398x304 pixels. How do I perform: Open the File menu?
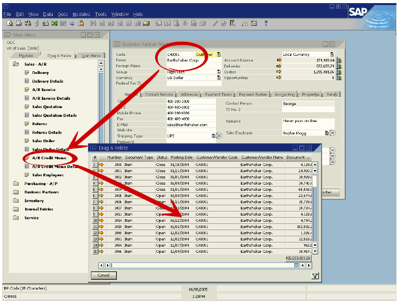[x=7, y=14]
